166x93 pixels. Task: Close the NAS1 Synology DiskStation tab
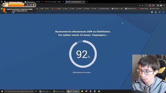click(84, 2)
